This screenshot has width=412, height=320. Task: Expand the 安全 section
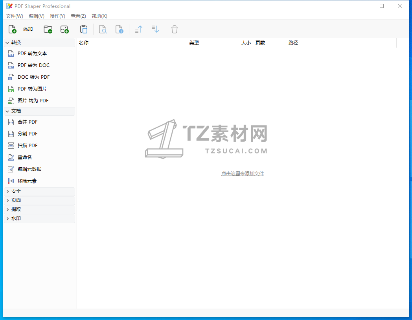pyautogui.click(x=39, y=192)
